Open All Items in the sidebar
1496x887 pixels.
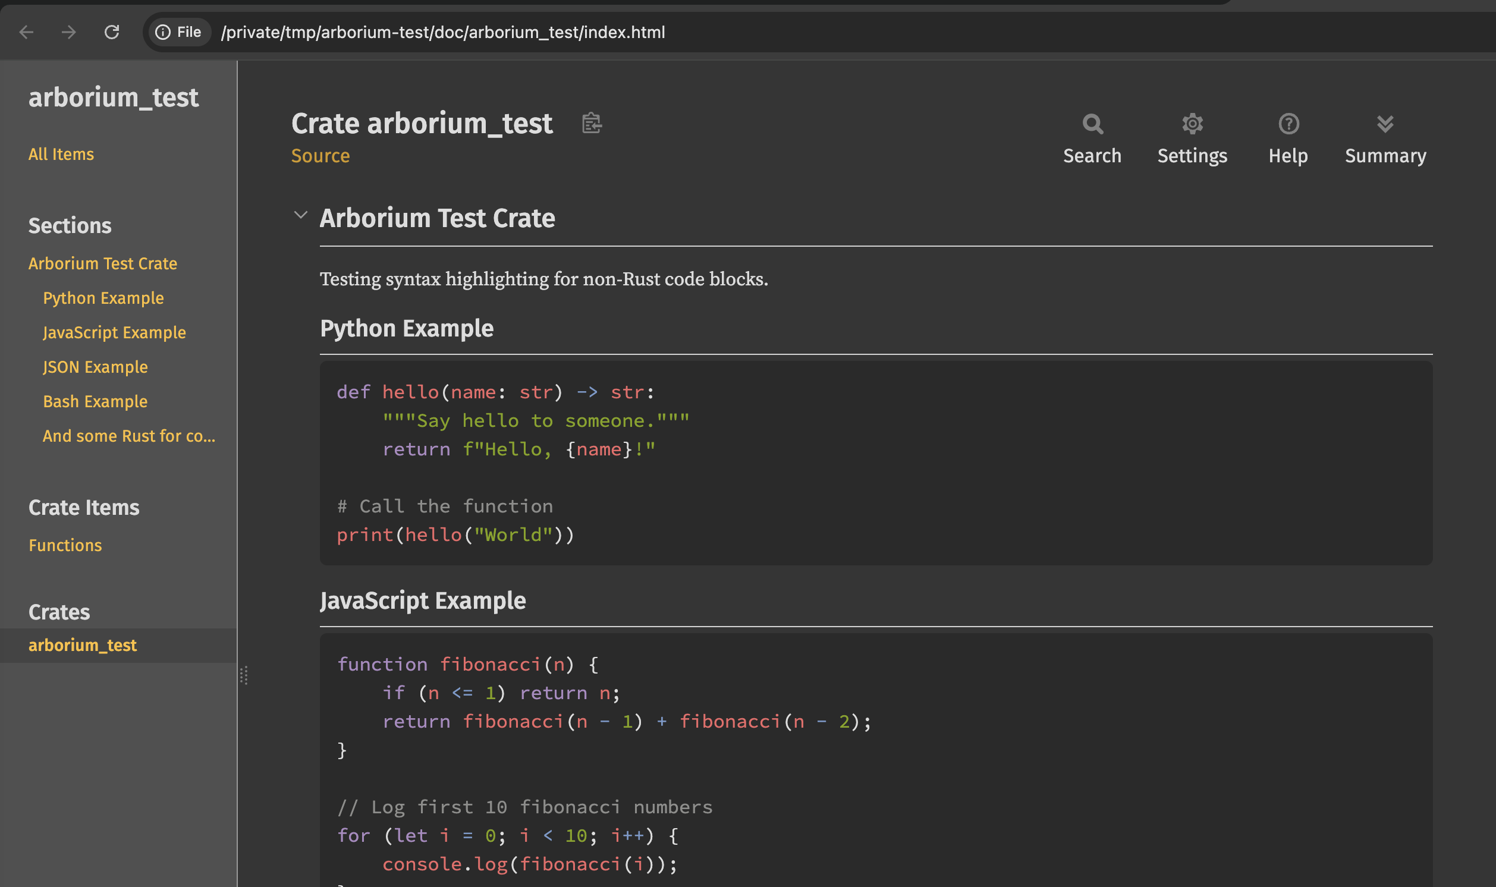tap(61, 154)
